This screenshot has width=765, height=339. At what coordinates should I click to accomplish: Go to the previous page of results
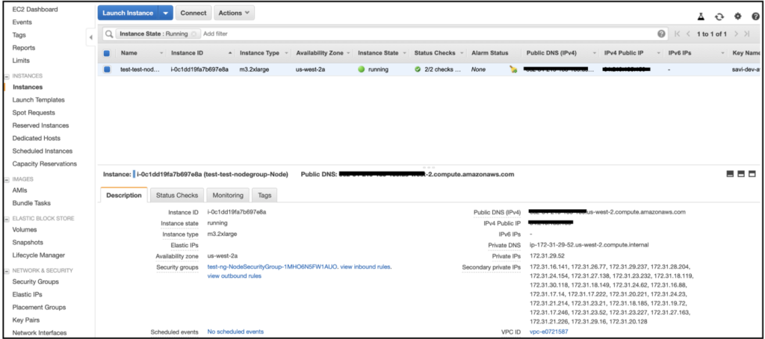click(688, 34)
